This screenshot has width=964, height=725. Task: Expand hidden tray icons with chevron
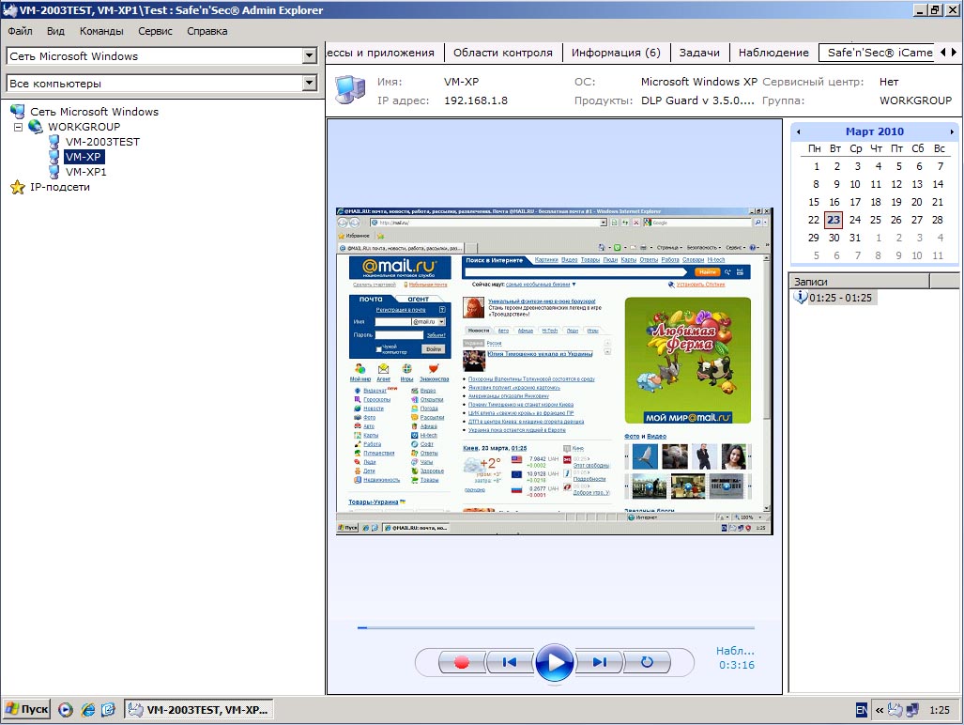click(880, 710)
